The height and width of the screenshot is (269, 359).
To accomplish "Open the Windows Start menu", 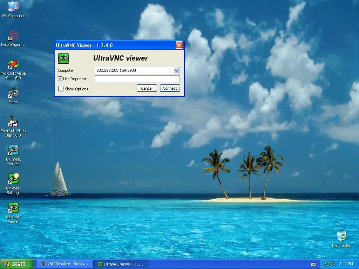I will pyautogui.click(x=17, y=264).
